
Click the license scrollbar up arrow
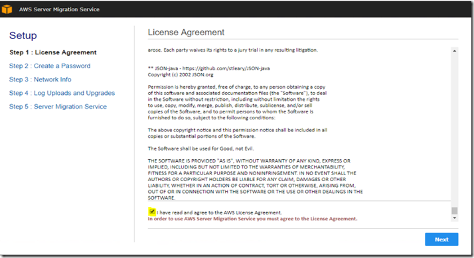(x=454, y=51)
